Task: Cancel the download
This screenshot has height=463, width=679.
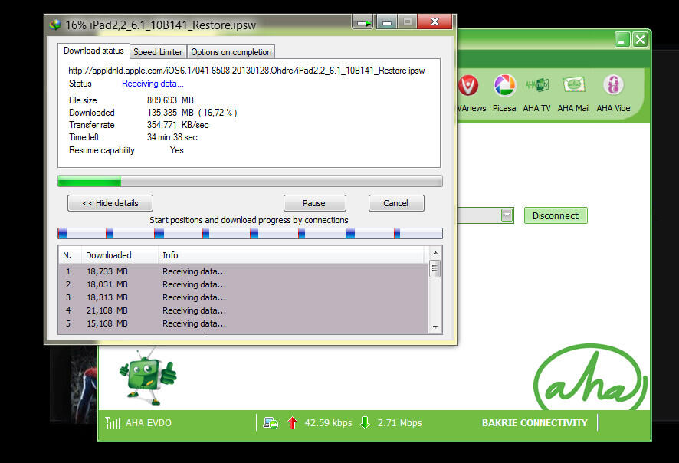Action: 395,203
